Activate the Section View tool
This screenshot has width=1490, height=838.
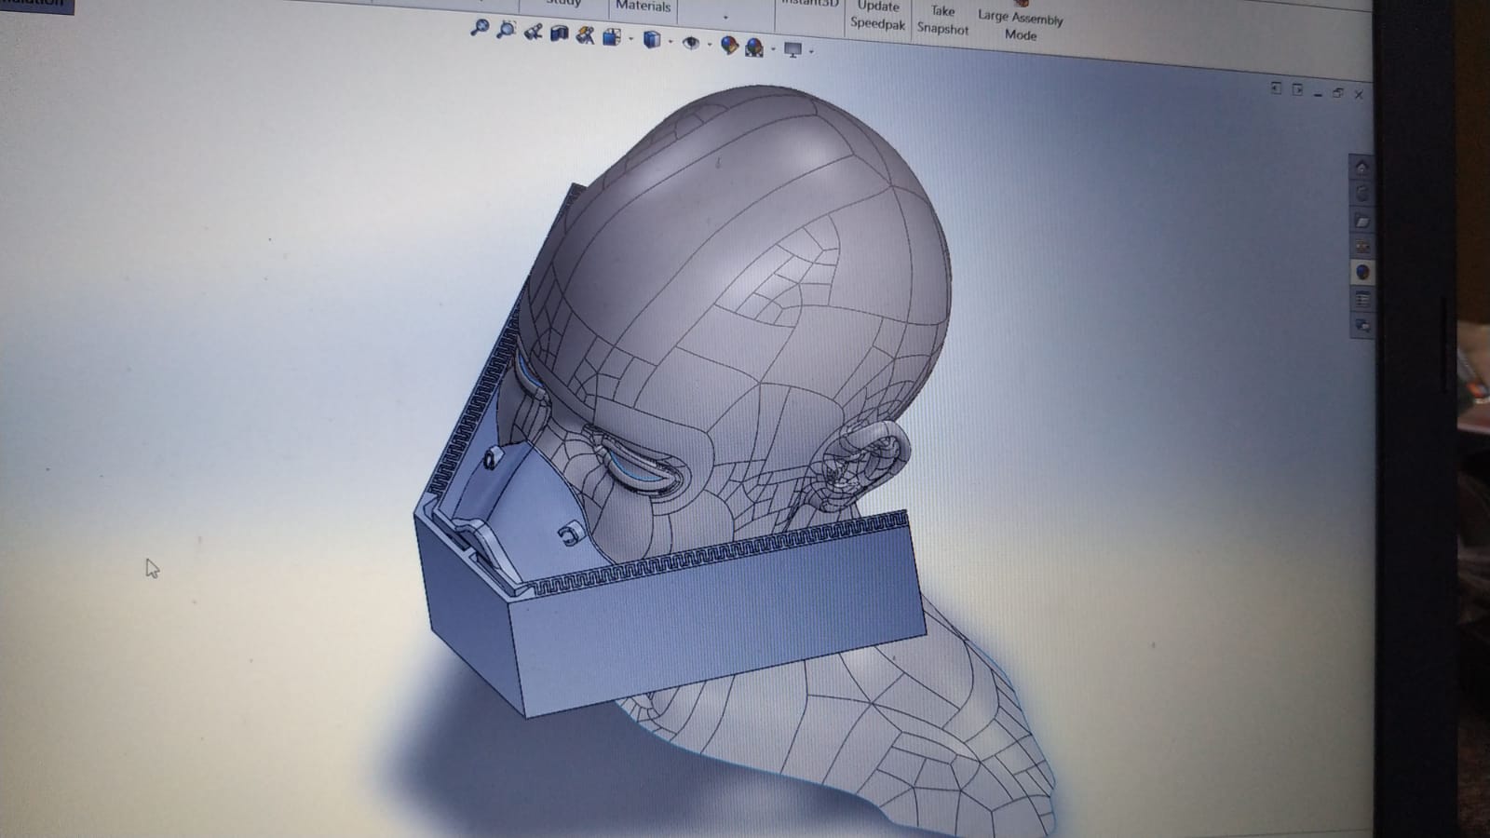(559, 34)
